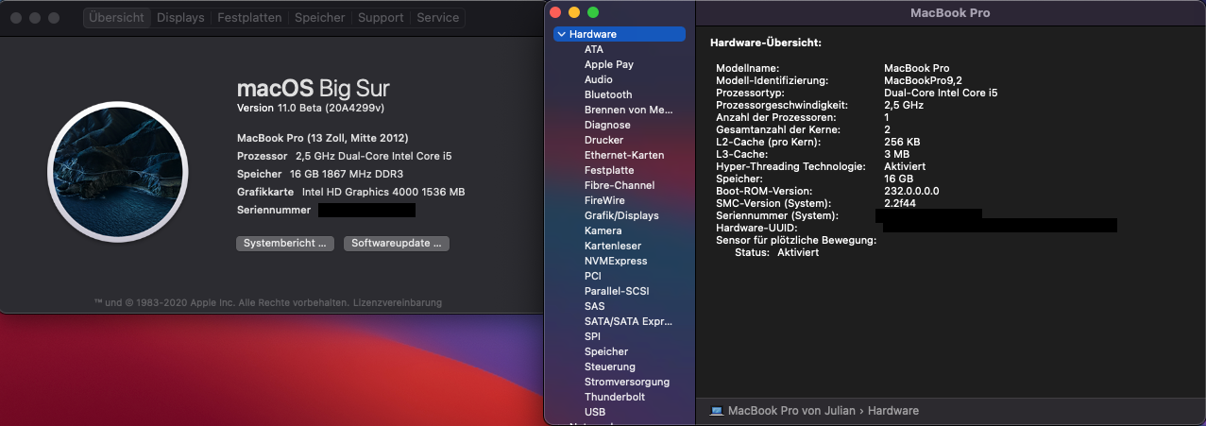
Task: Select Festplatte in the sidebar list
Action: pos(609,170)
